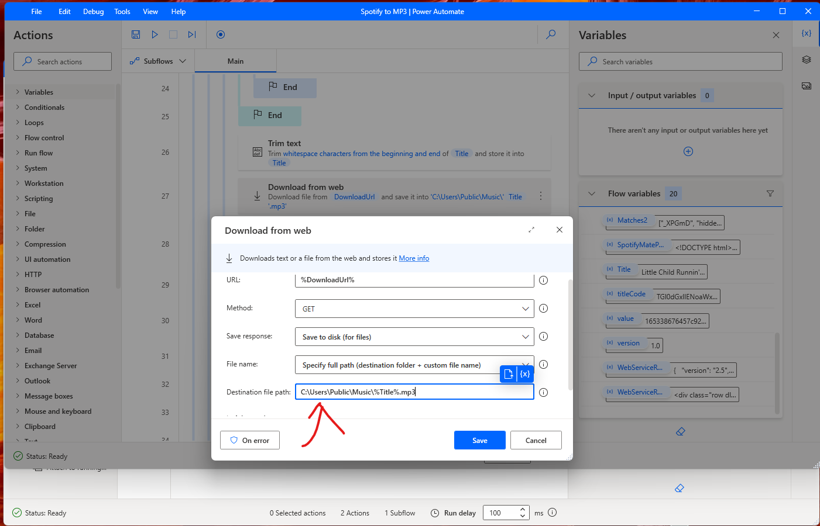Click the Destination file path input field

(414, 392)
